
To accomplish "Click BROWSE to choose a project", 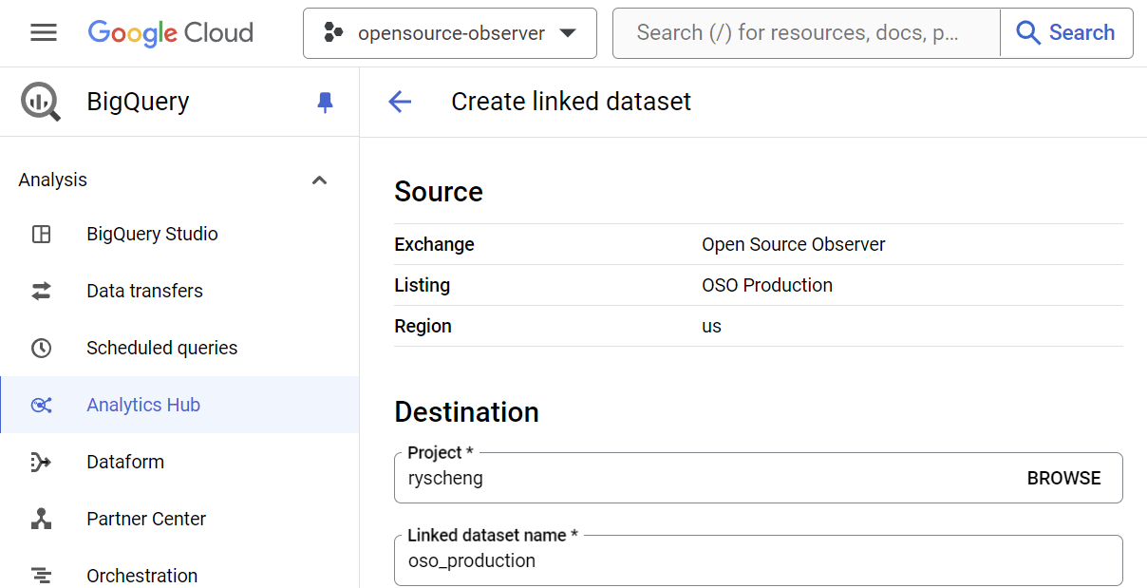I will [x=1063, y=478].
